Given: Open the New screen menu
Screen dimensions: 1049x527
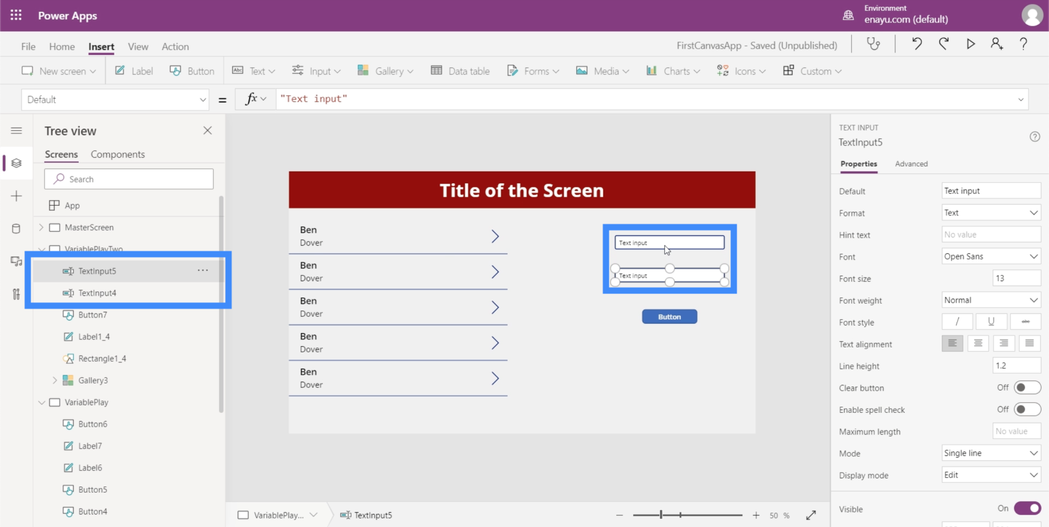Looking at the screenshot, I should [x=59, y=71].
